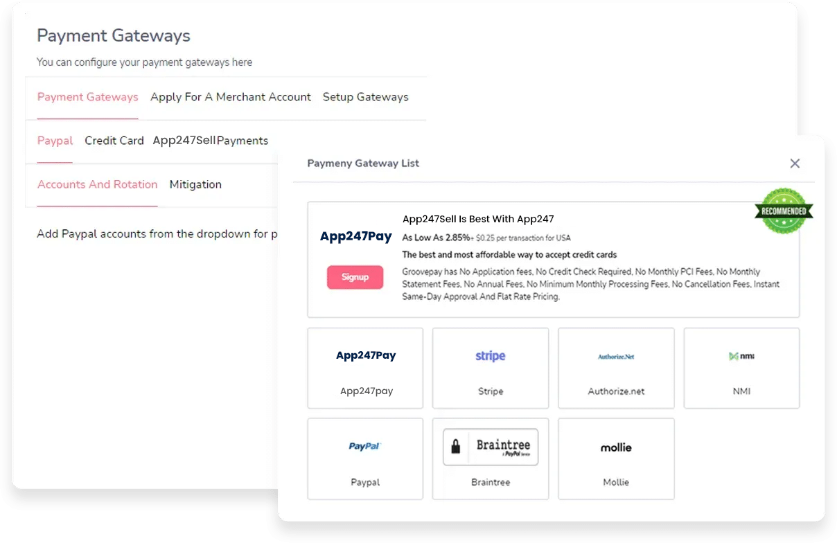Close the Payment Gateway List dialog
837x543 pixels.
(795, 163)
